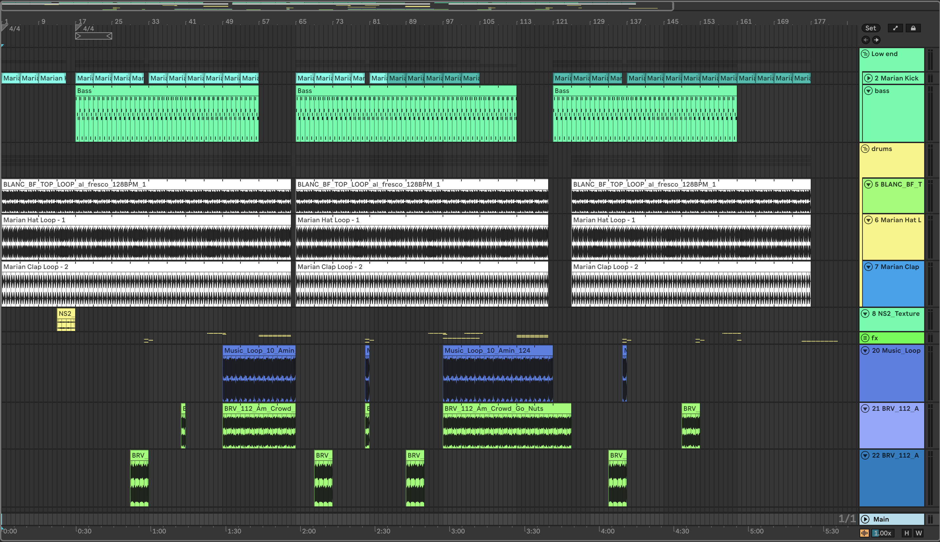
Task: Select the BRV clip at bar 29 on track 22
Action: point(139,478)
